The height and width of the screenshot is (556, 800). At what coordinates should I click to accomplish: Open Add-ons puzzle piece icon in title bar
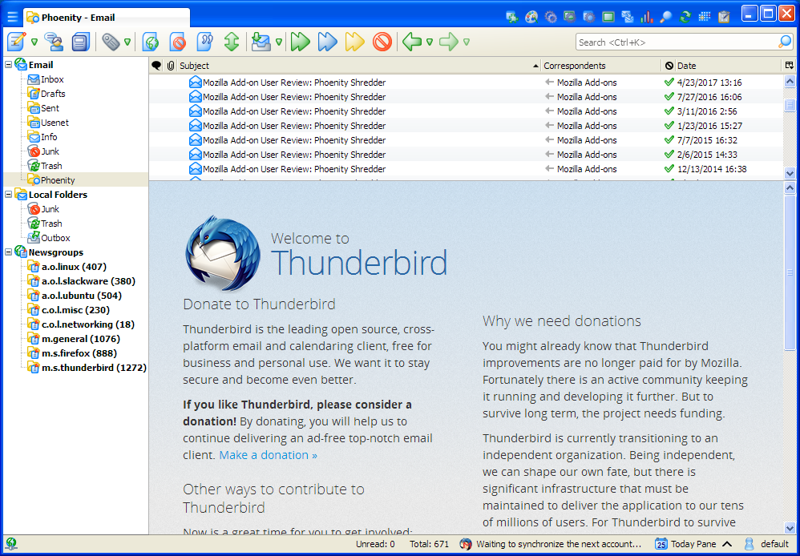pos(512,18)
